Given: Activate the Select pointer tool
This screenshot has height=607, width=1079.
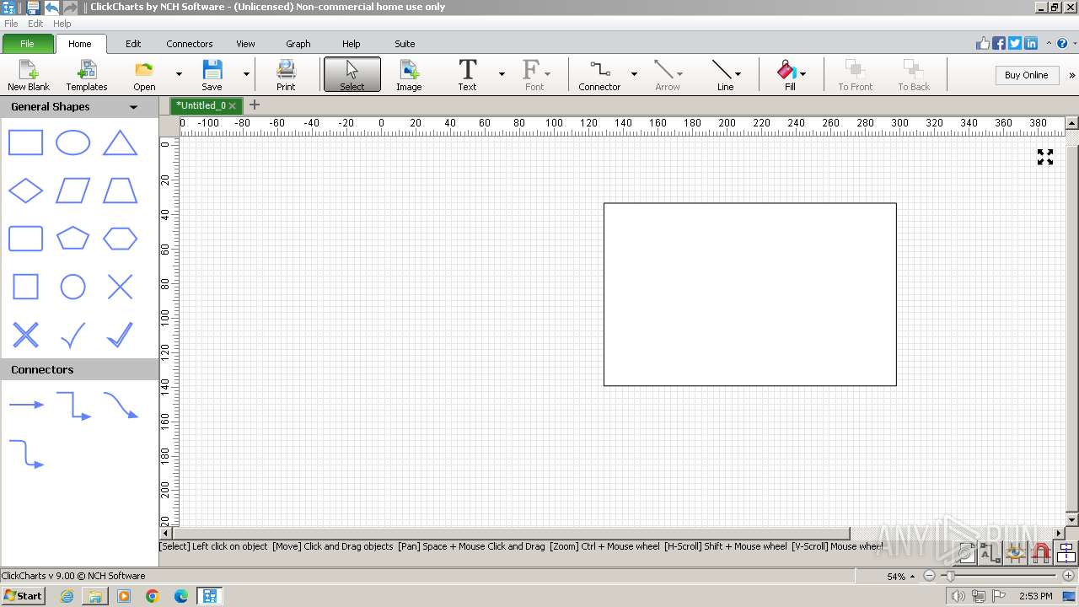Looking at the screenshot, I should coord(352,75).
